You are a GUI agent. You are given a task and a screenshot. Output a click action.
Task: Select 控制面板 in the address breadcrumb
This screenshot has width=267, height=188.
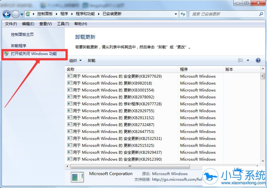tap(45, 14)
